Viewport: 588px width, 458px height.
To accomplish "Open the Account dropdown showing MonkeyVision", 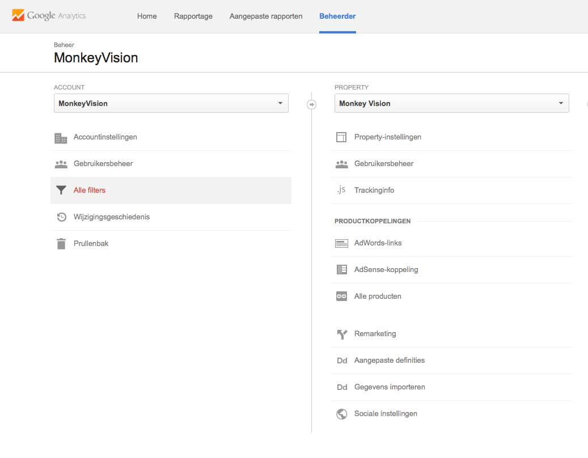I will (171, 103).
